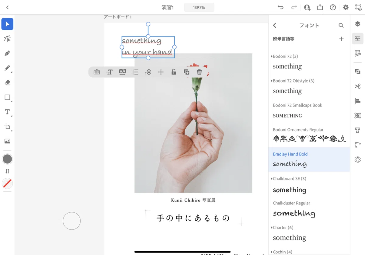The height and width of the screenshot is (255, 365).
Task: Click the text box rotation handle
Action: 148,24
